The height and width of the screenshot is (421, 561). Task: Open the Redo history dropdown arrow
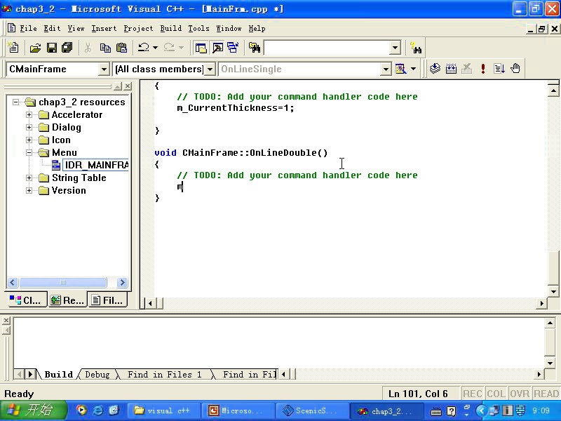tap(181, 48)
